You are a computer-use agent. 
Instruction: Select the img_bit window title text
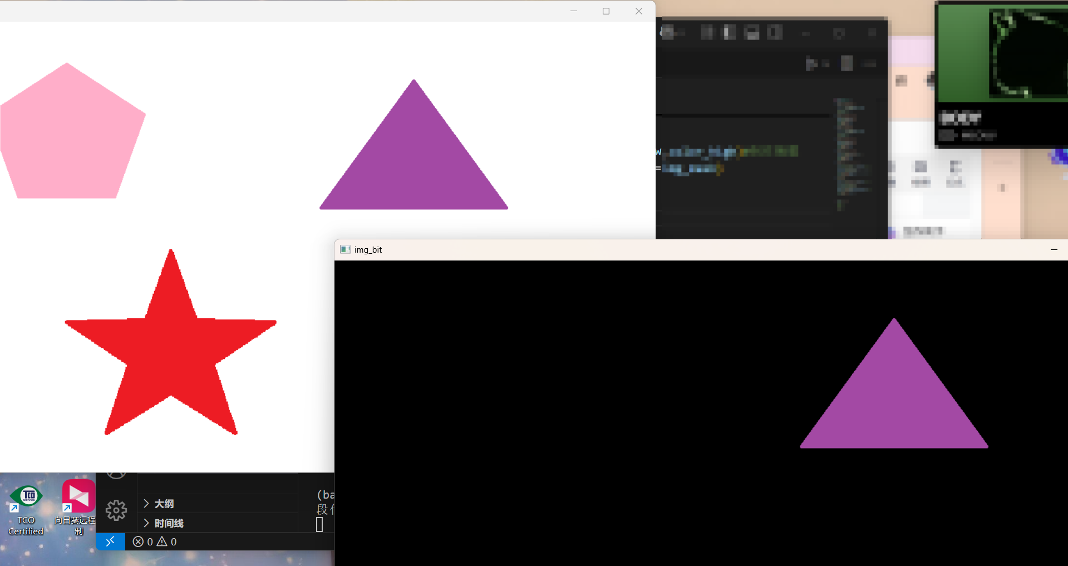[x=368, y=249]
